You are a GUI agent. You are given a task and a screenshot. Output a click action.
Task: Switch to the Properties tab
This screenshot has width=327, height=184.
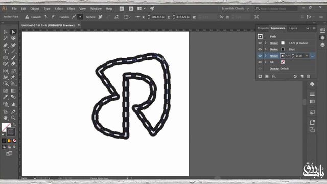tap(263, 28)
